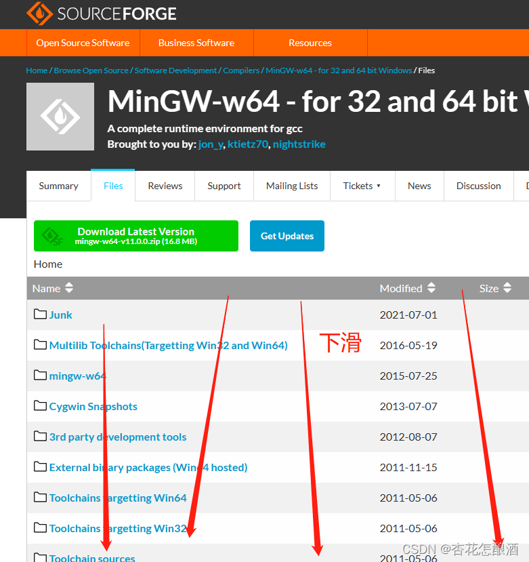529x562 pixels.
Task: Visit ktietz70's profile link
Action: point(248,144)
